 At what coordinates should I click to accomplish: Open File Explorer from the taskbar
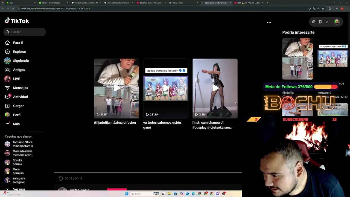(169, 194)
